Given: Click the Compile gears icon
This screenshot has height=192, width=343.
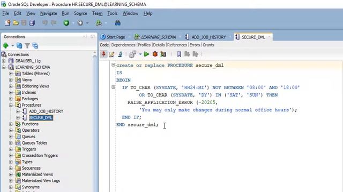Looking at the screenshot, I should pyautogui.click(x=132, y=54).
